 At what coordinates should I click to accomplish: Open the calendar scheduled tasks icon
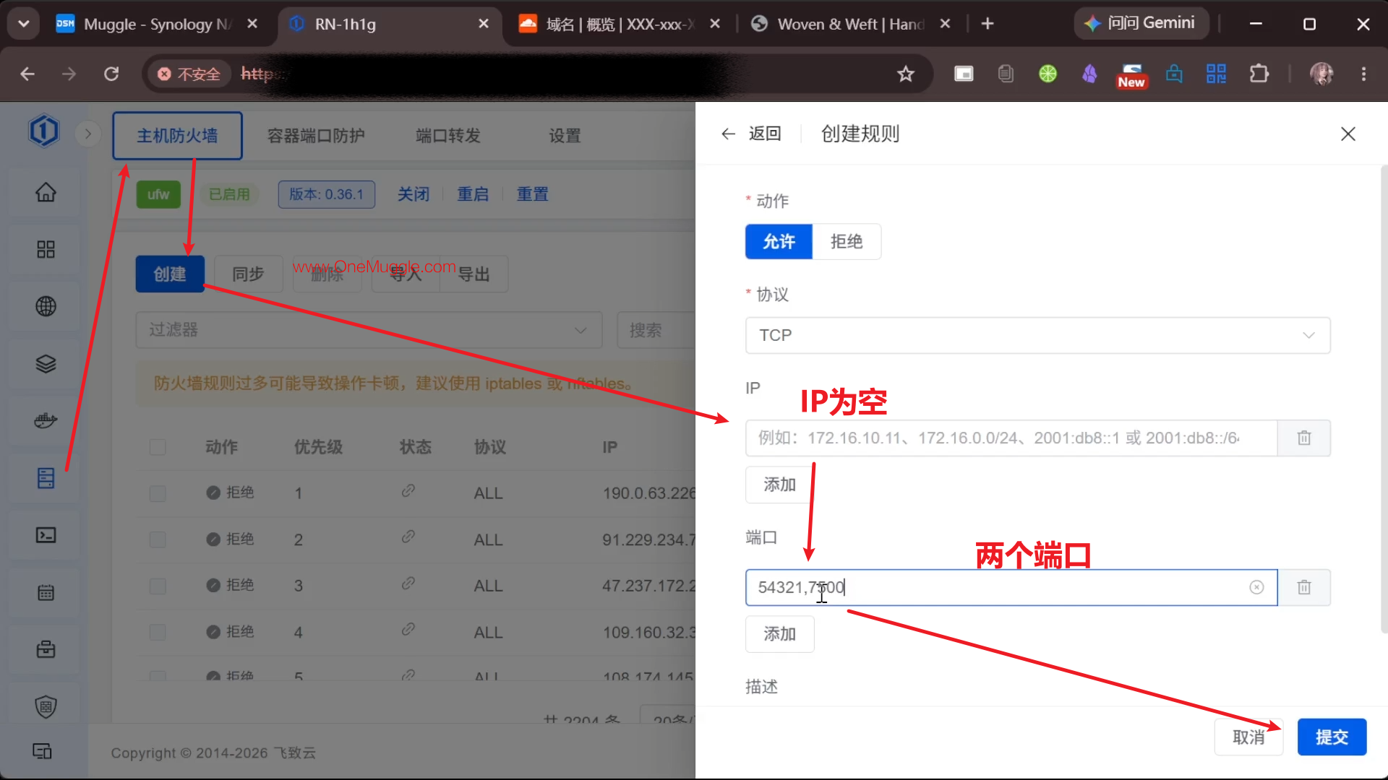coord(46,592)
